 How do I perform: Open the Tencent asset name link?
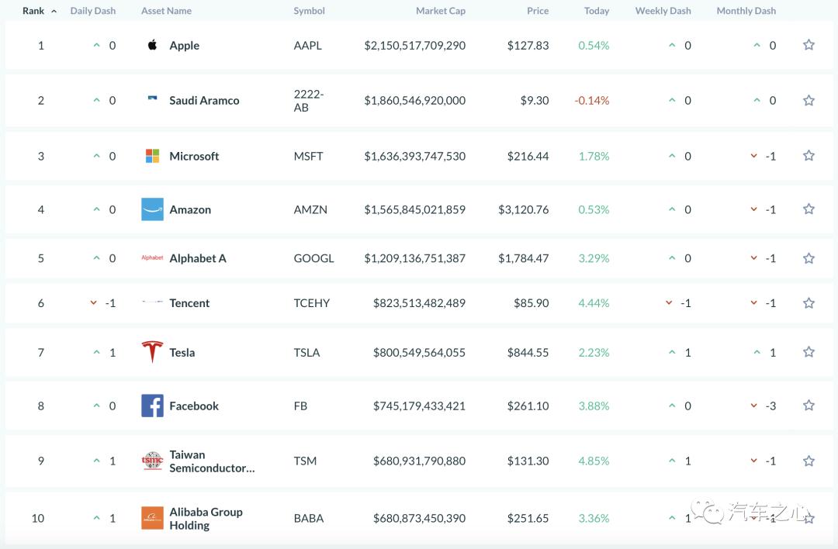pos(189,303)
